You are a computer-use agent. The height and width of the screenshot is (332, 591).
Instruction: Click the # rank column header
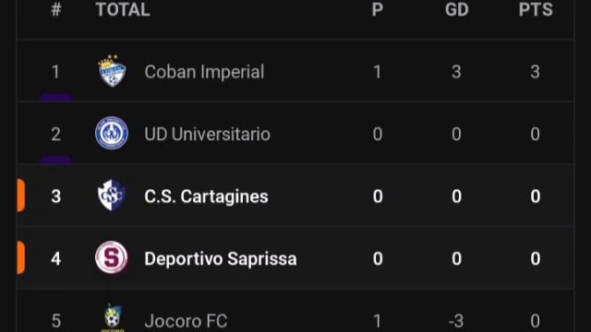click(x=56, y=9)
